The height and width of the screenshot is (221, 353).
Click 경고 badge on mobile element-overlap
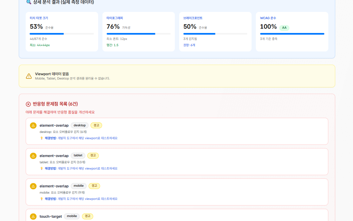point(94,186)
